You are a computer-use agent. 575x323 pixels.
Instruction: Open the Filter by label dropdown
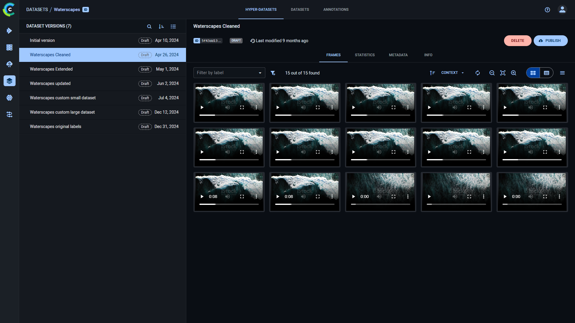point(229,73)
